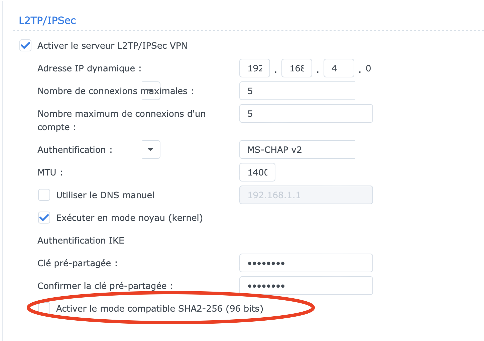The width and height of the screenshot is (484, 341).
Task: Select the first IP octet field 192
Action: click(x=255, y=68)
